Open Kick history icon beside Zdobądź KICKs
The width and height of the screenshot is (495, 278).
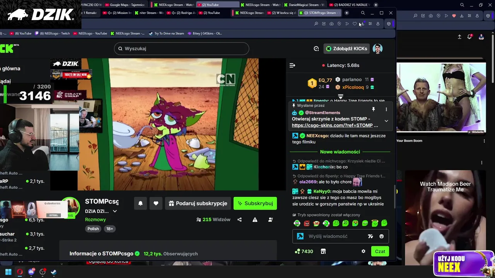click(x=316, y=48)
